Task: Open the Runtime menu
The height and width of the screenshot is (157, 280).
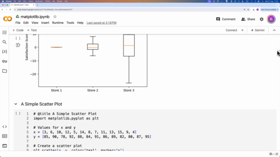Action: [58, 23]
